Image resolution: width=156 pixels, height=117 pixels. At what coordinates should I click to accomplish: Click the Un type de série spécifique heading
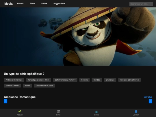click(24, 74)
